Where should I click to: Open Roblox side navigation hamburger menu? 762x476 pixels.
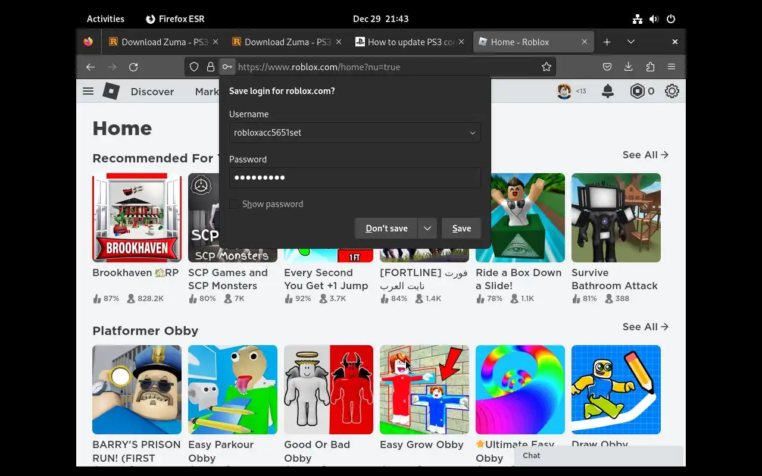88,91
